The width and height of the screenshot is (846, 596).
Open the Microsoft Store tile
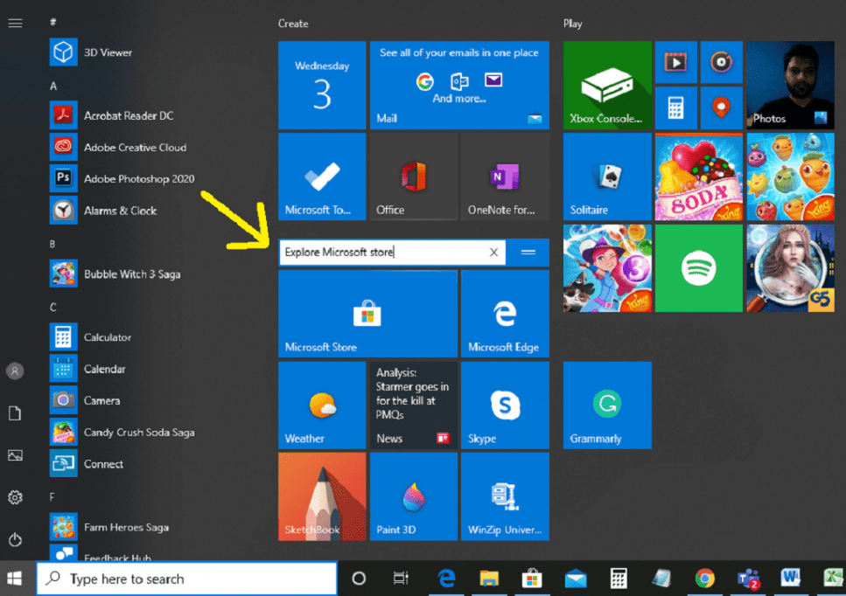pyautogui.click(x=367, y=314)
